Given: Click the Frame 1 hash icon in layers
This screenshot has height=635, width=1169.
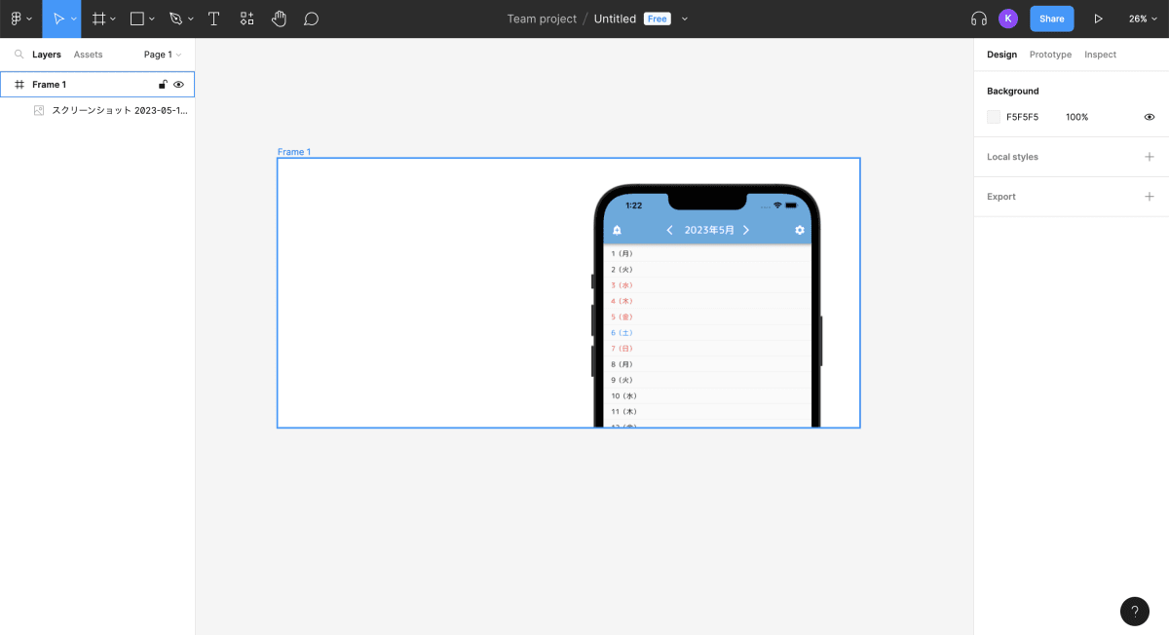Looking at the screenshot, I should [19, 85].
